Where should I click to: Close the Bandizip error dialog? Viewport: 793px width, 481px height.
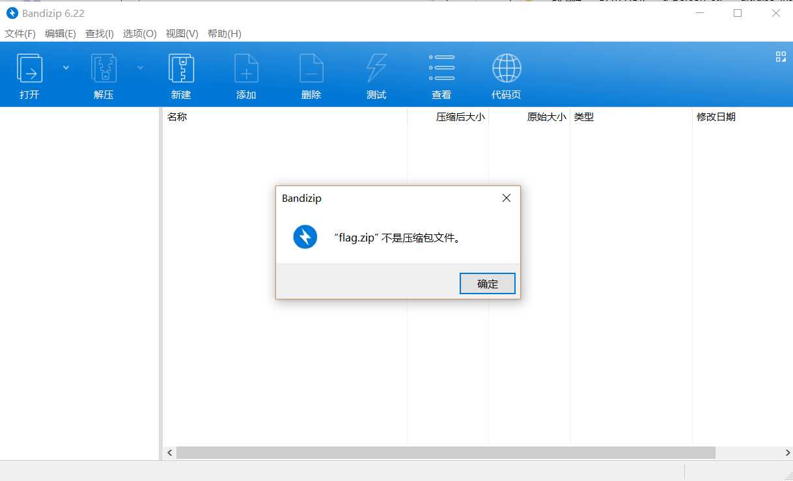(x=507, y=198)
